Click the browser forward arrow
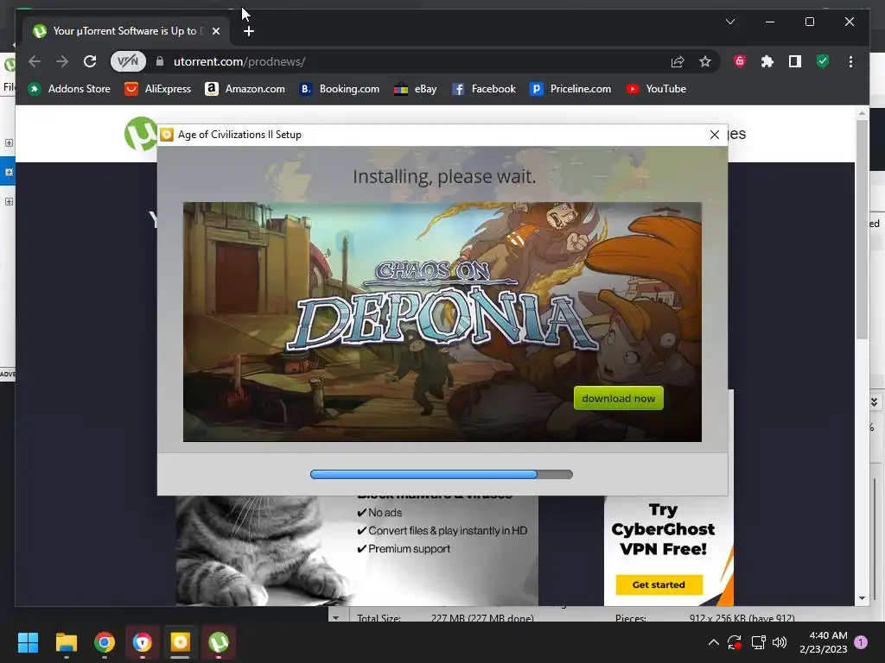This screenshot has width=885, height=663. click(x=62, y=61)
